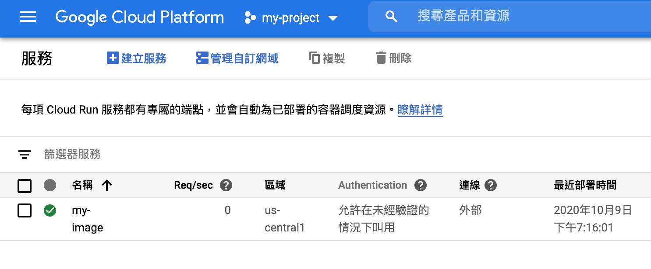The height and width of the screenshot is (269, 651).
Task: Check the my-image service row checkbox
Action: point(25,211)
